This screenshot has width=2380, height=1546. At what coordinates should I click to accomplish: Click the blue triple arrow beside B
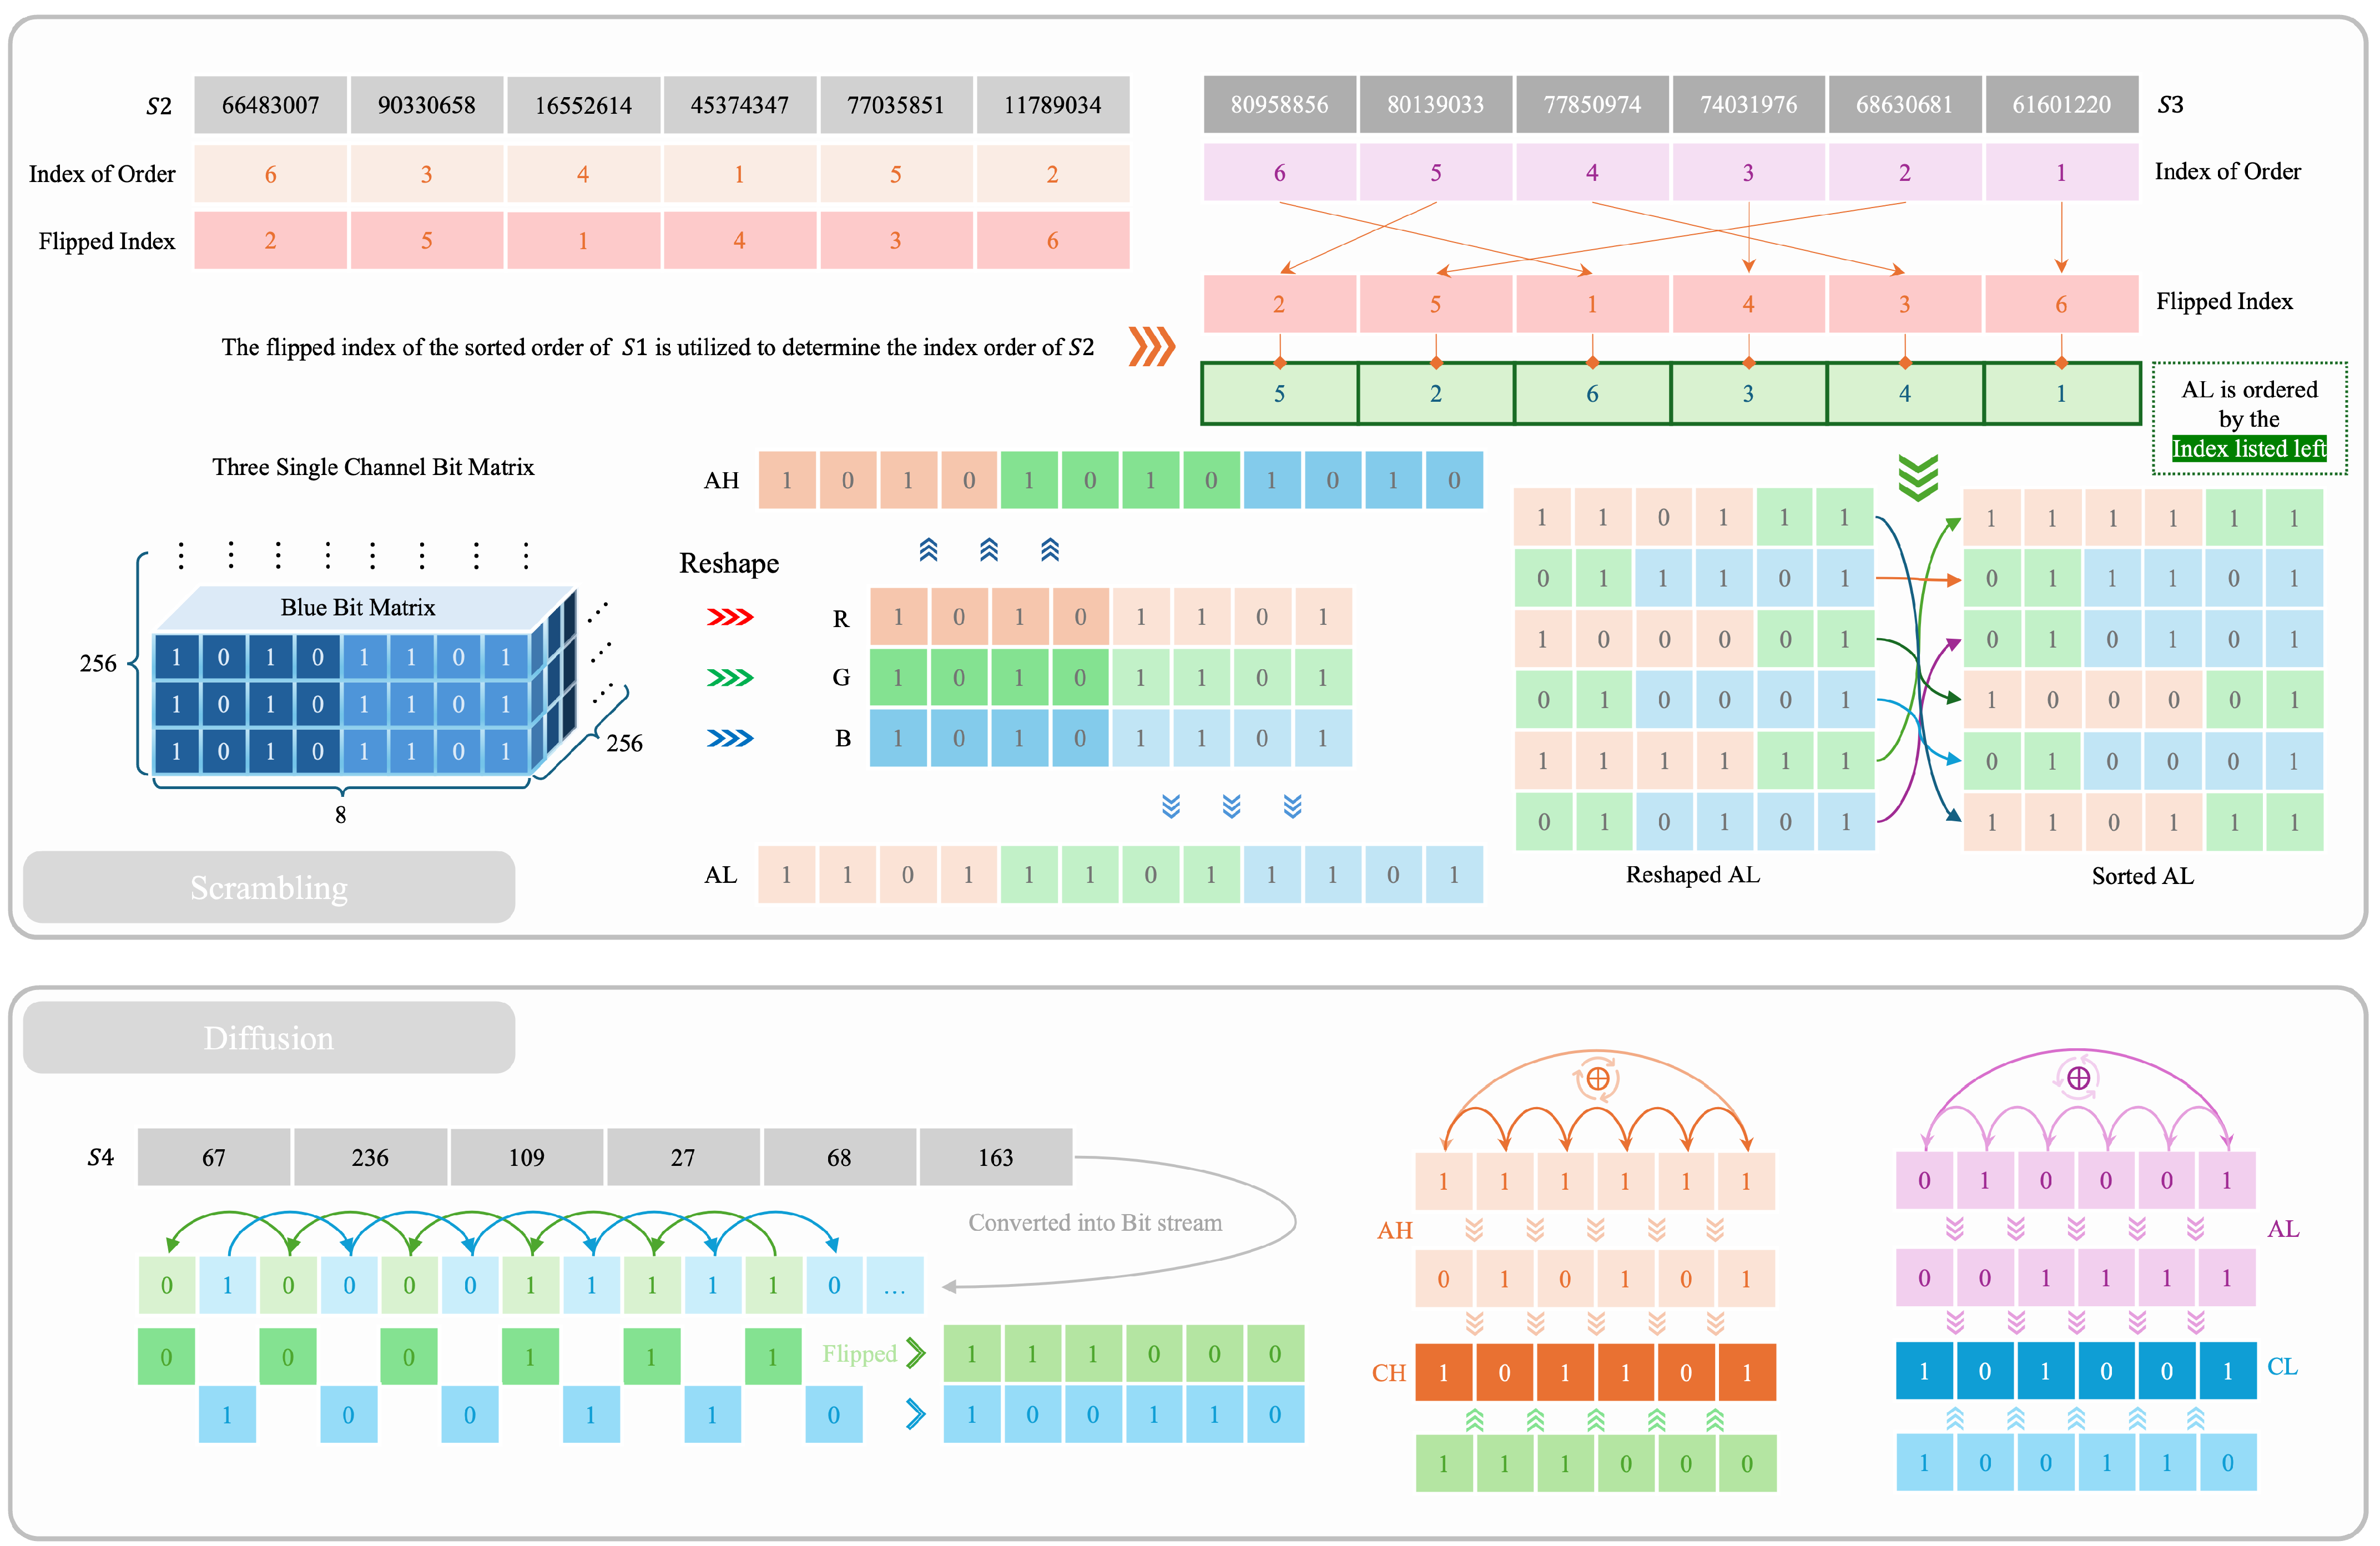pyautogui.click(x=729, y=738)
